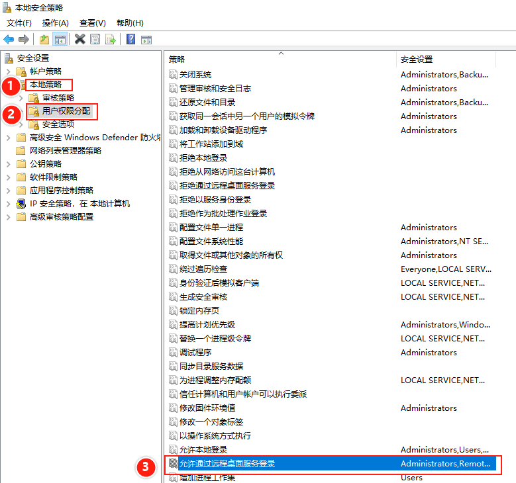Select the 管理审核和安全日志 policy
The width and height of the screenshot is (516, 483).
215,89
